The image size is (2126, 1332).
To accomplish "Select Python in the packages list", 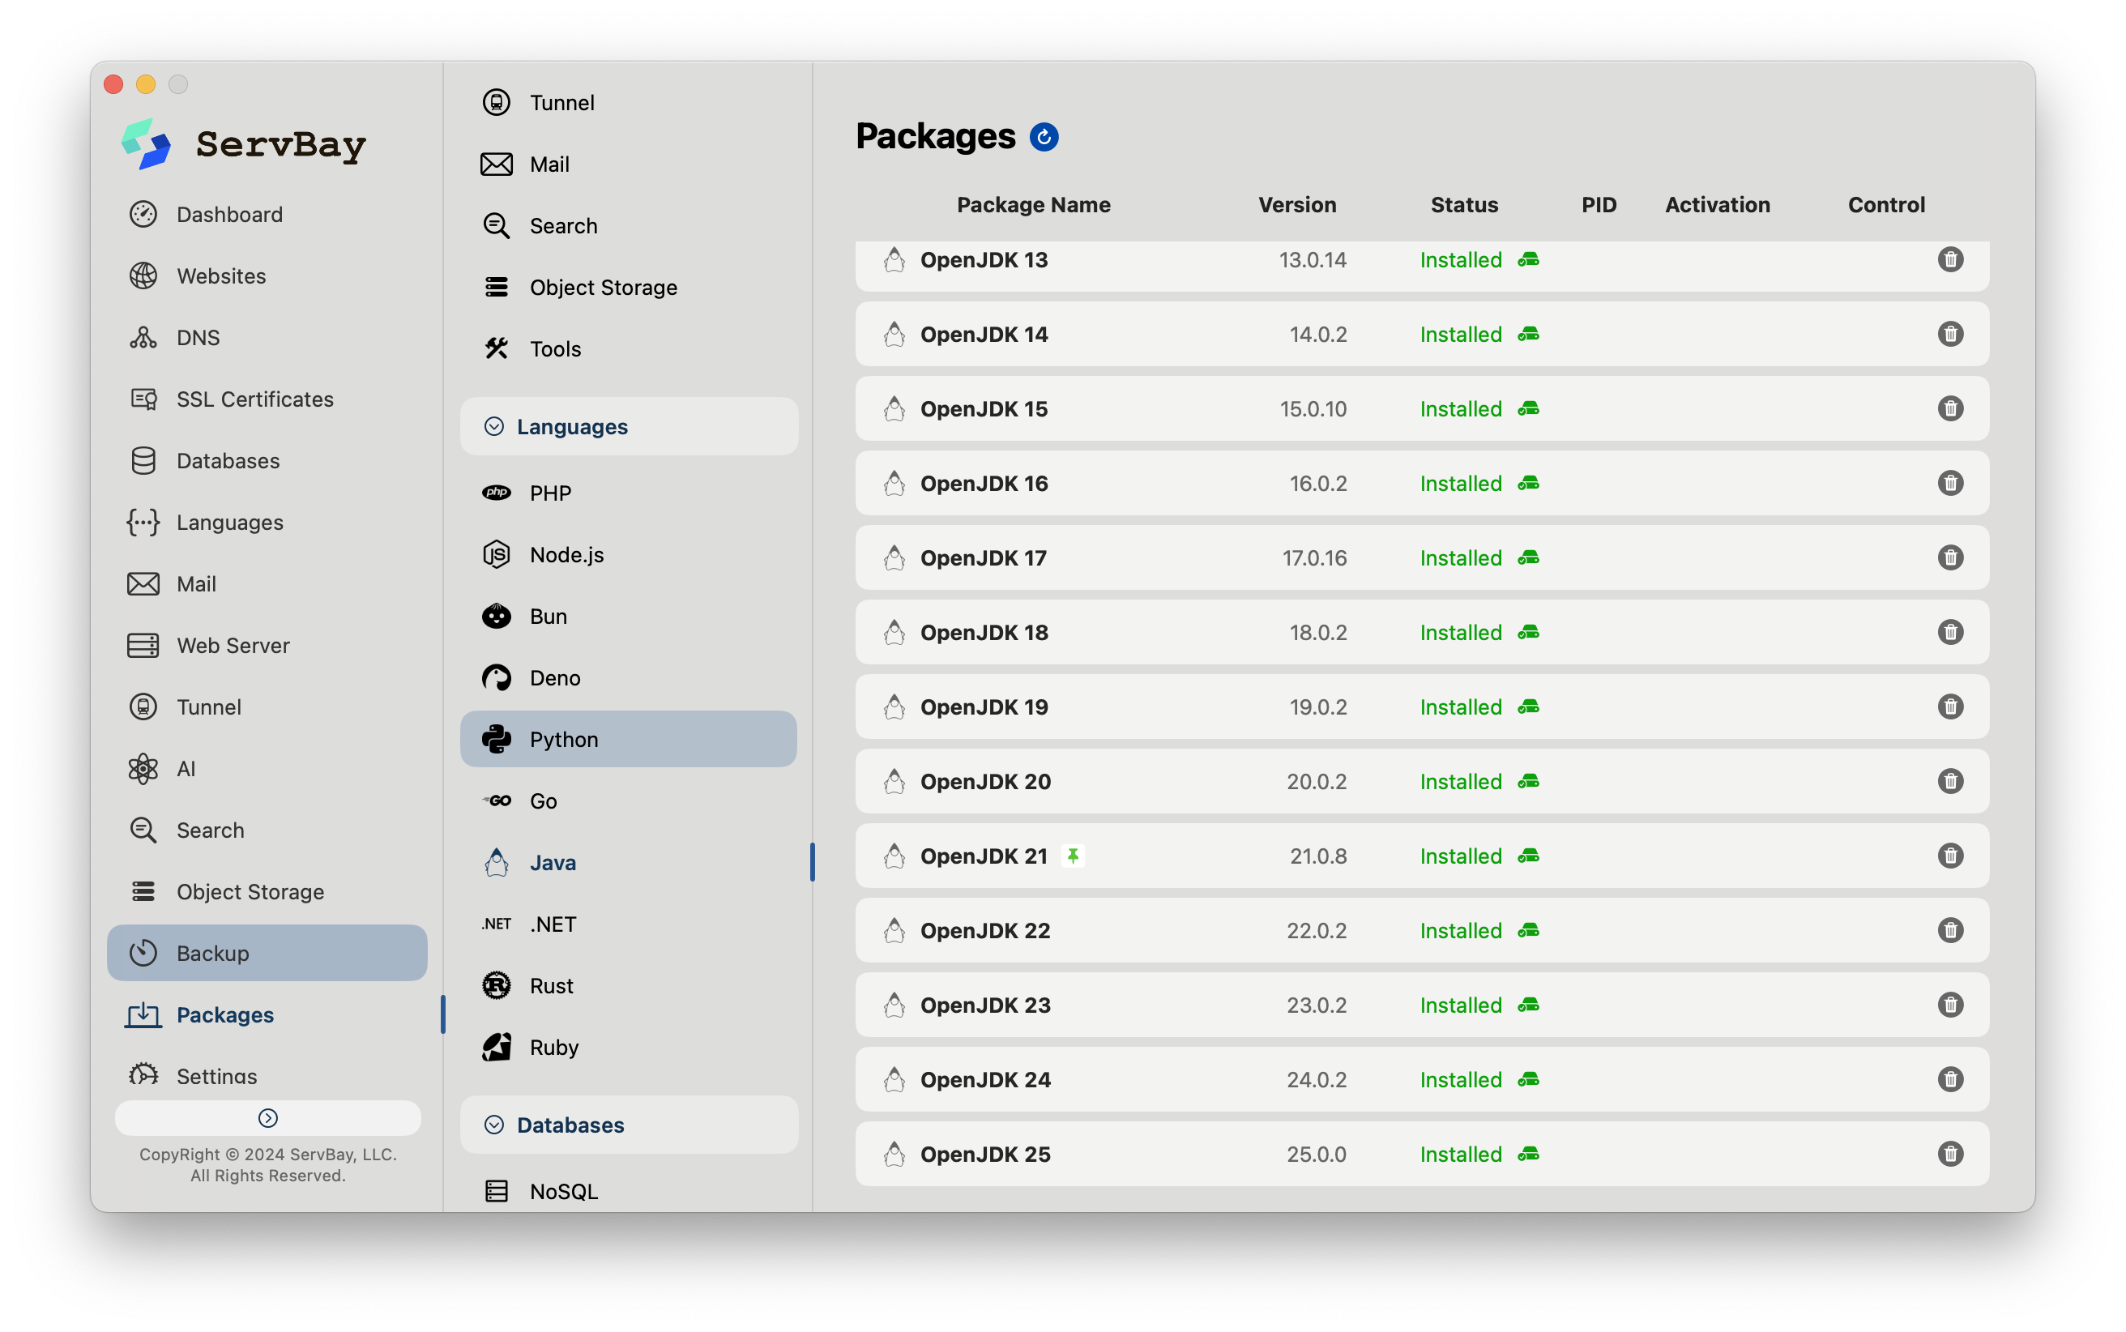I will [564, 739].
